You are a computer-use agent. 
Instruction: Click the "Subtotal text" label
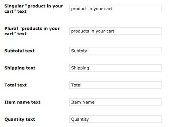coord(19,51)
